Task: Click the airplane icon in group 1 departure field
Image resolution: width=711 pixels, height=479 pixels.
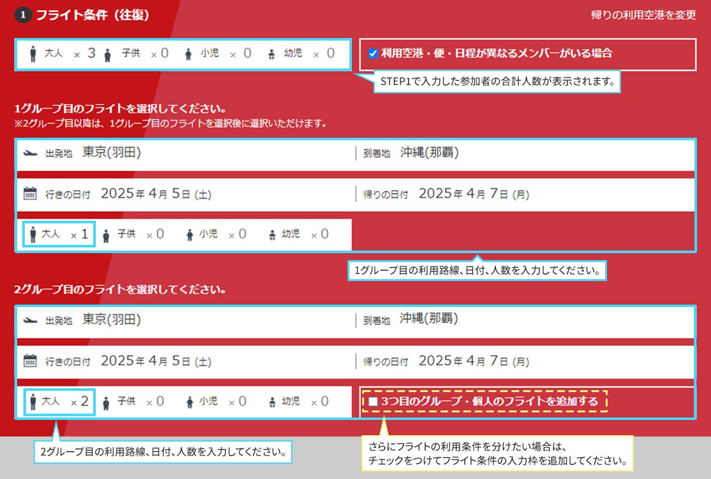Action: tap(30, 154)
